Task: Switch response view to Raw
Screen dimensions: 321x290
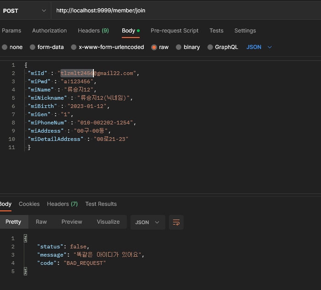Action: coord(41,222)
